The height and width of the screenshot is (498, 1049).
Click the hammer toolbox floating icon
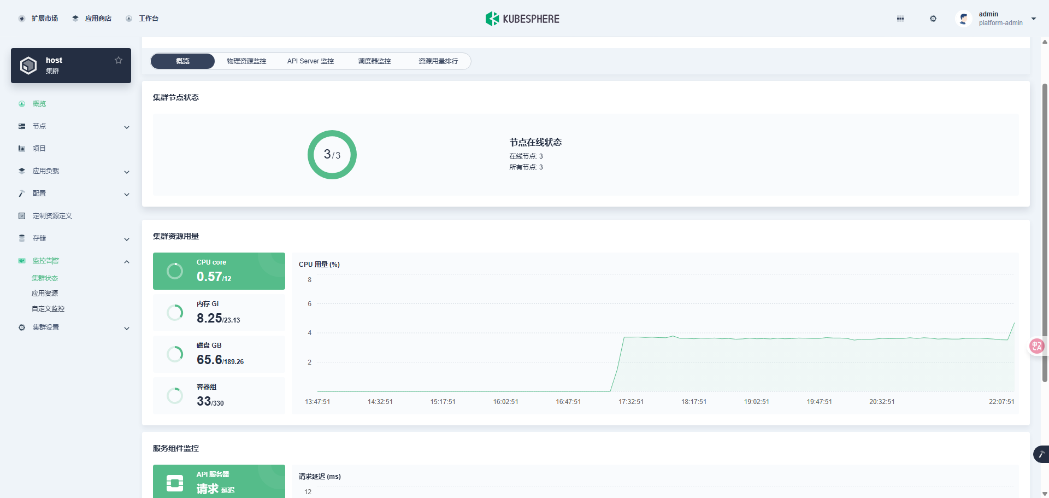(x=1041, y=454)
